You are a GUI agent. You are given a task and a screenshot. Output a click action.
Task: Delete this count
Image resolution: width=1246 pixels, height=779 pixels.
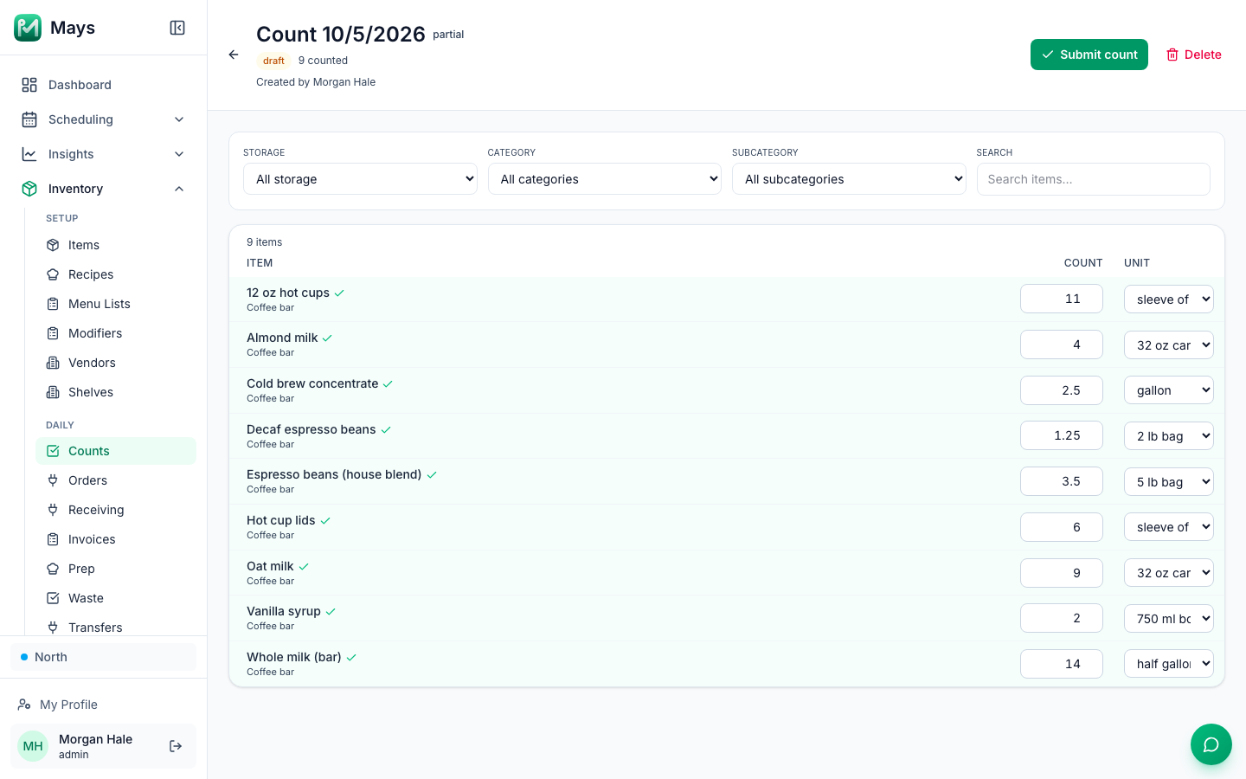tap(1193, 55)
